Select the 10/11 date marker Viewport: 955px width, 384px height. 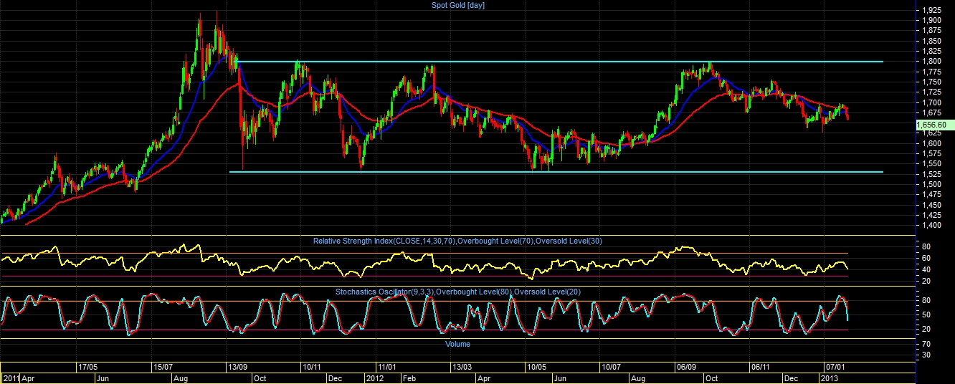(312, 366)
